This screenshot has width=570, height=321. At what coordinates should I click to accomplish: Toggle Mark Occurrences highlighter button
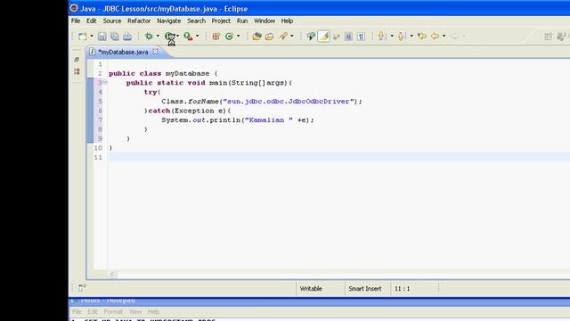tap(323, 36)
